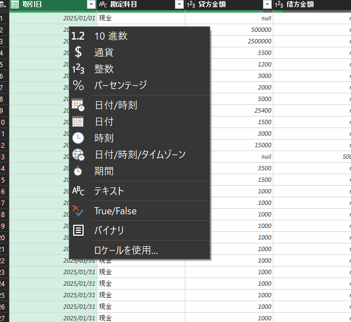Screen dimensions: 351x322
Task: Click the 時刻 clock icon
Action: pyautogui.click(x=78, y=138)
